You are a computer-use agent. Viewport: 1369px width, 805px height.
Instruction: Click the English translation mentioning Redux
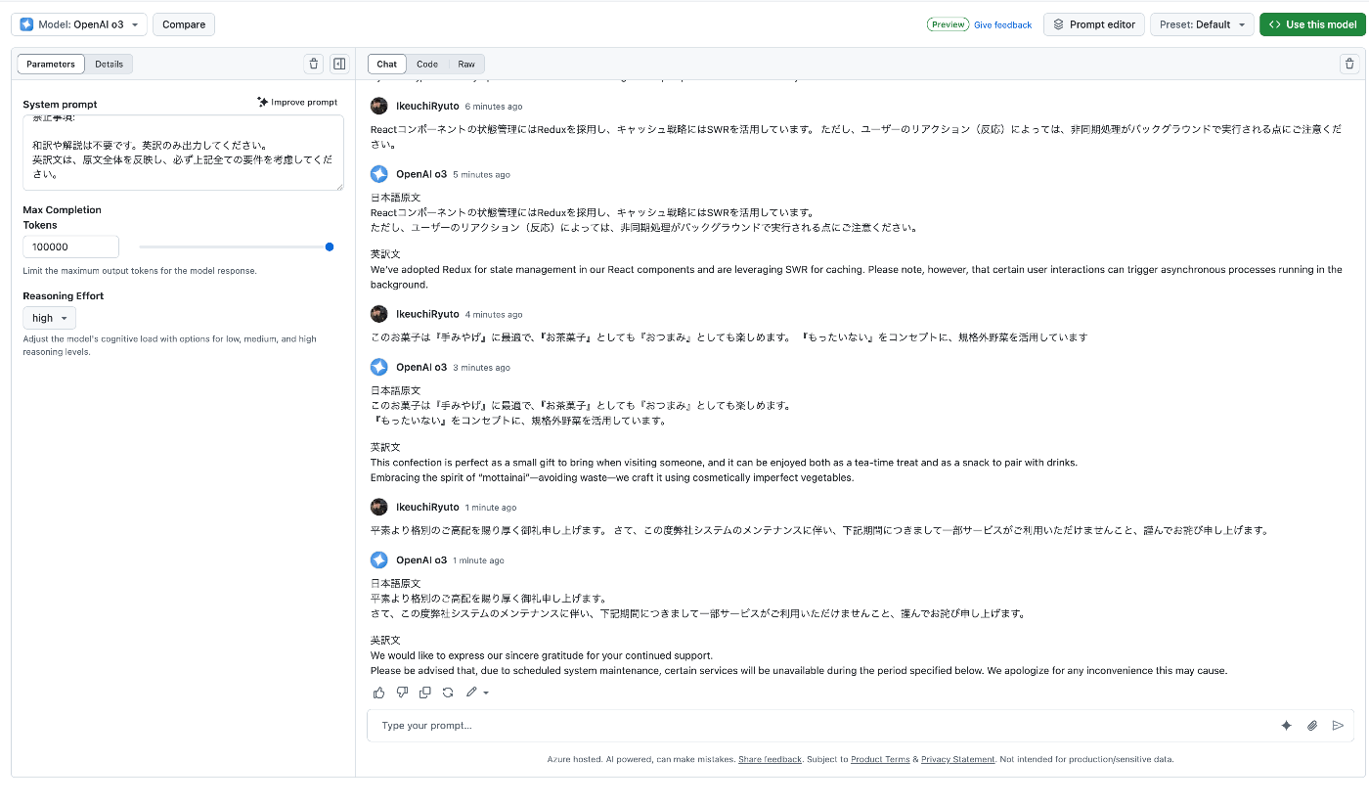(x=856, y=277)
